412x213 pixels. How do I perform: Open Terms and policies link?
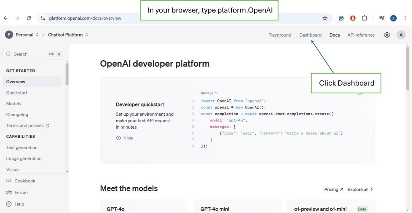click(25, 126)
